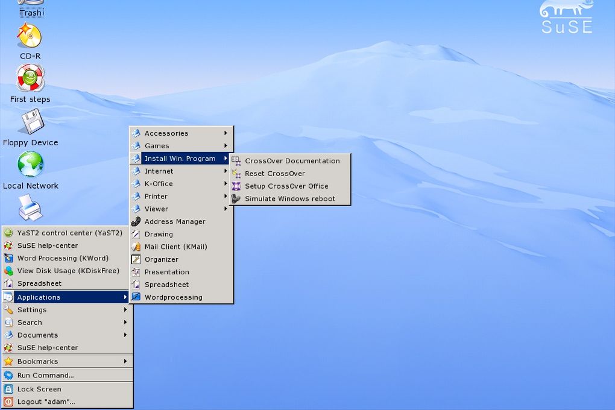
Task: Click the Trash desktop icon label
Action: [x=31, y=13]
